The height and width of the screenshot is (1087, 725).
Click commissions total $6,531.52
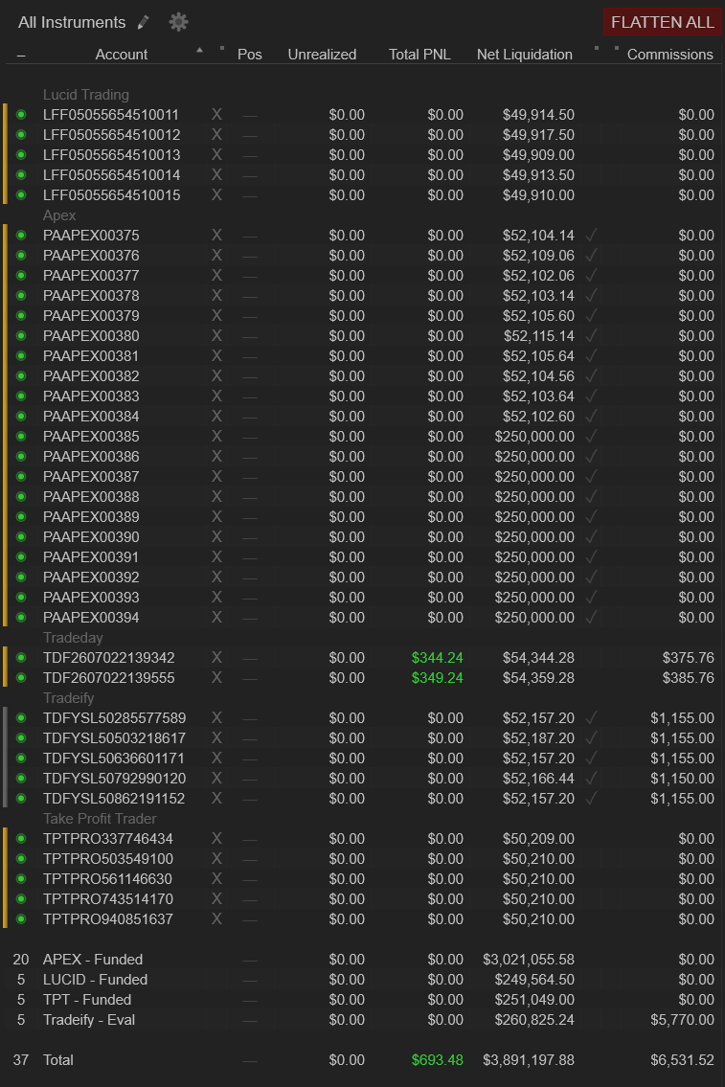[682, 1060]
